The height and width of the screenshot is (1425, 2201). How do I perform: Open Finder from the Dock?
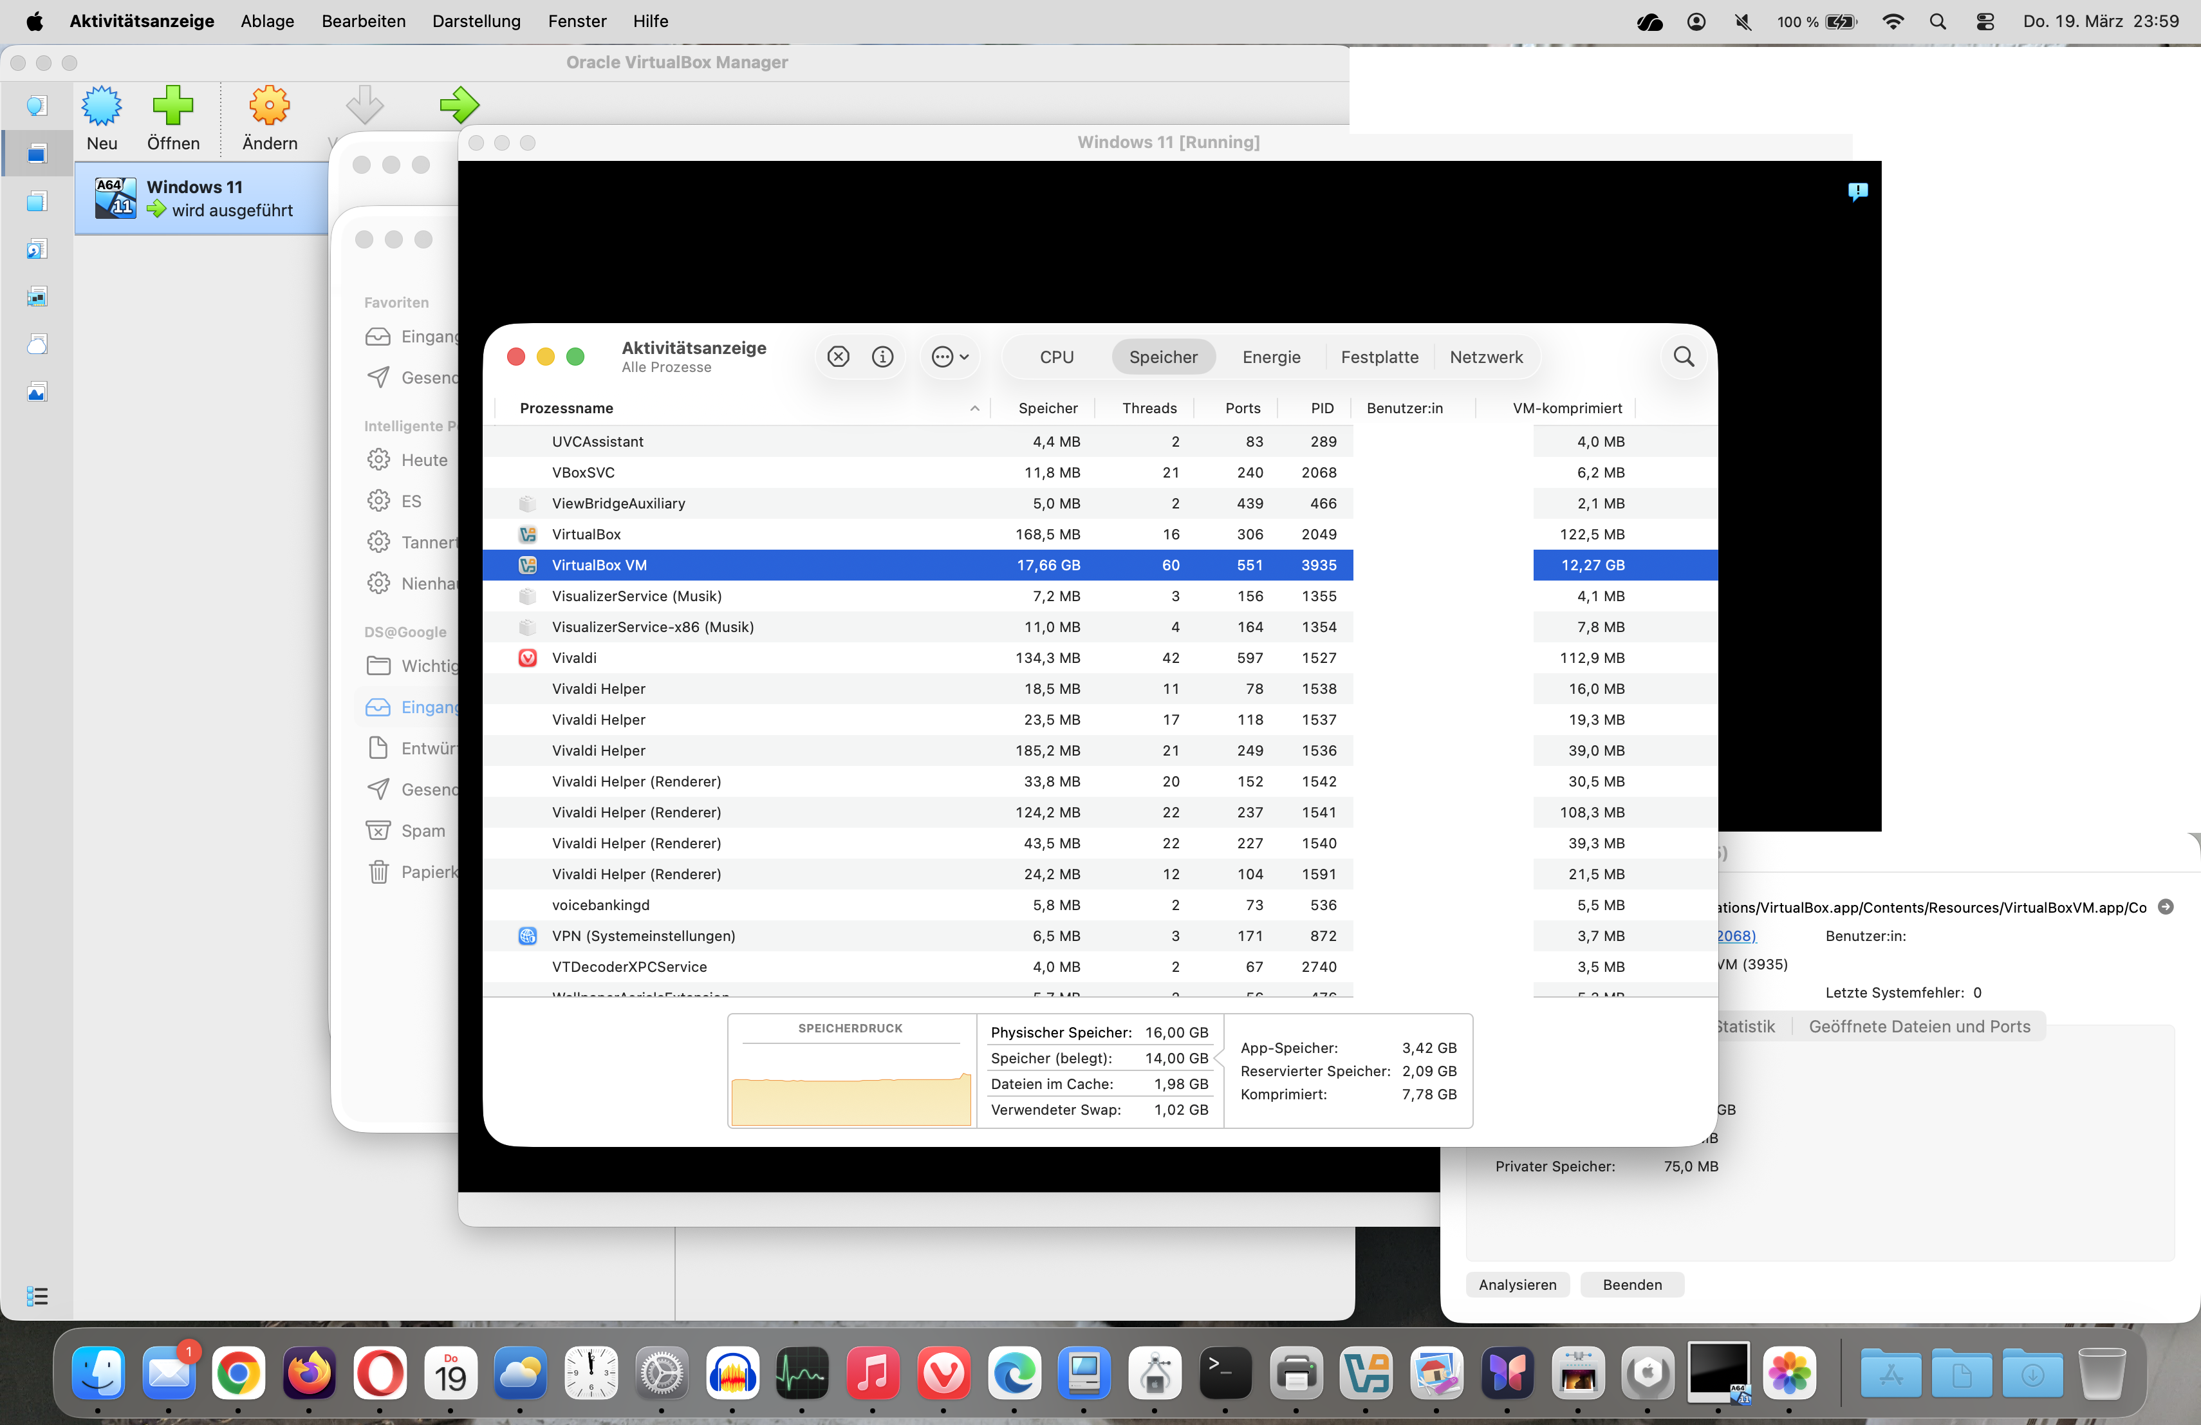[98, 1372]
